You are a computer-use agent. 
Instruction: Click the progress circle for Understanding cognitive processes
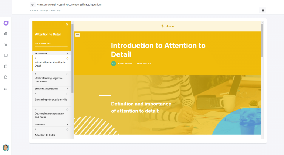[67, 74]
